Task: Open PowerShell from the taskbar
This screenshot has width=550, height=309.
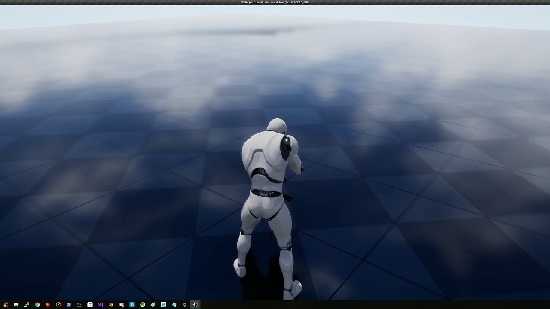Action: pyautogui.click(x=69, y=305)
